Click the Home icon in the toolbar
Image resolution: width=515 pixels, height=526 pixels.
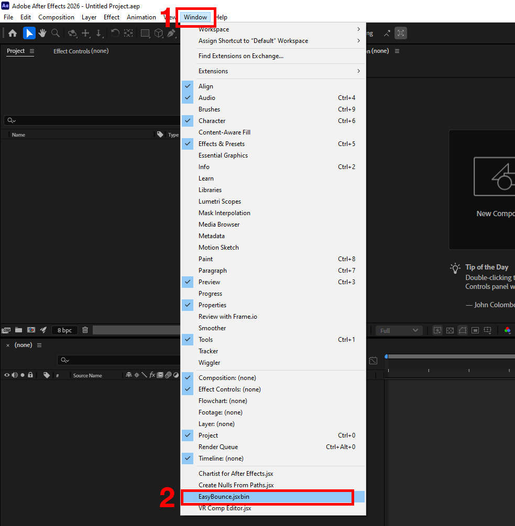(x=13, y=33)
